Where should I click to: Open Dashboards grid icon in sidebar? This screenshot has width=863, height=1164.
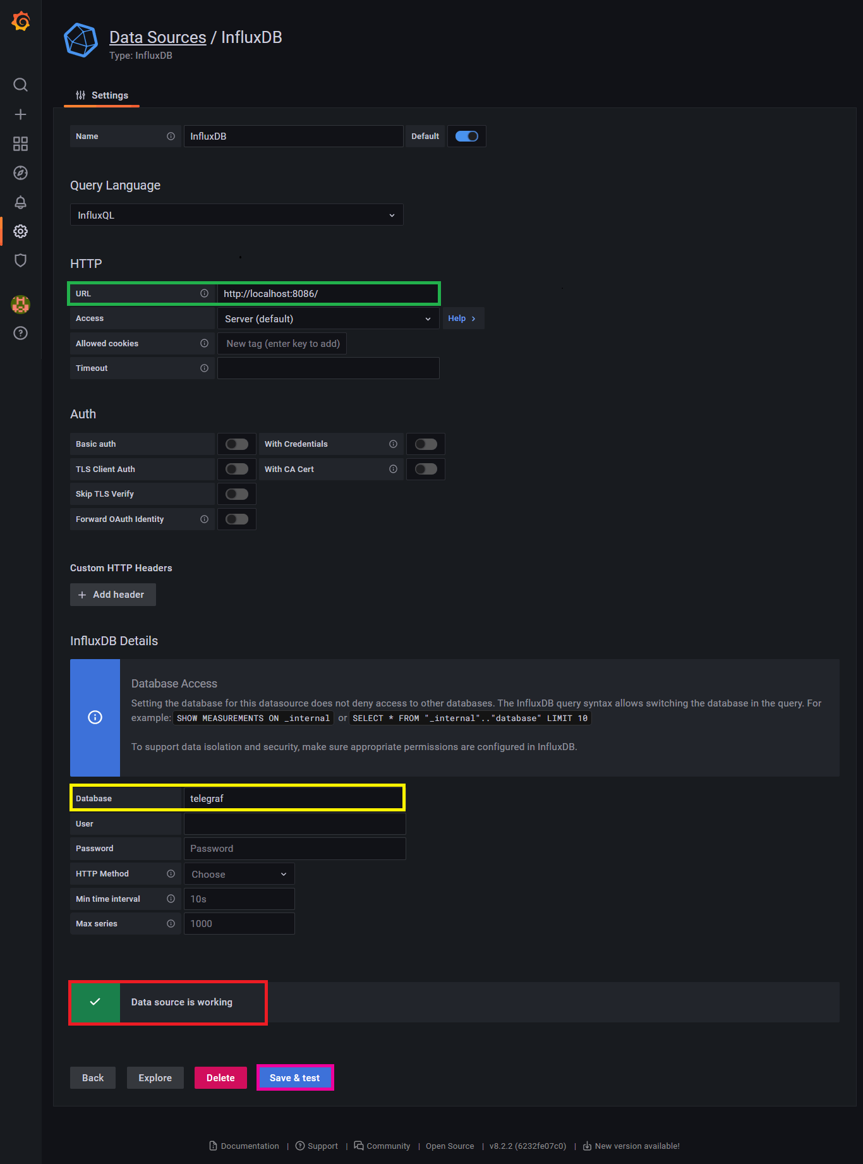pos(20,143)
